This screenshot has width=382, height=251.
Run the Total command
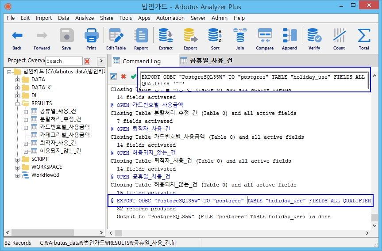click(x=364, y=39)
